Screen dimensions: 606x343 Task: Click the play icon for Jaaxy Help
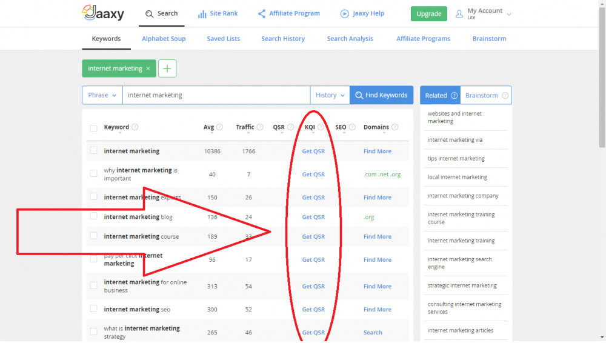click(x=344, y=14)
